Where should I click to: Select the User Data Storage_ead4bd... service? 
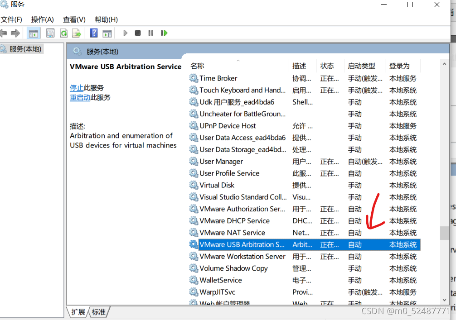[243, 149]
